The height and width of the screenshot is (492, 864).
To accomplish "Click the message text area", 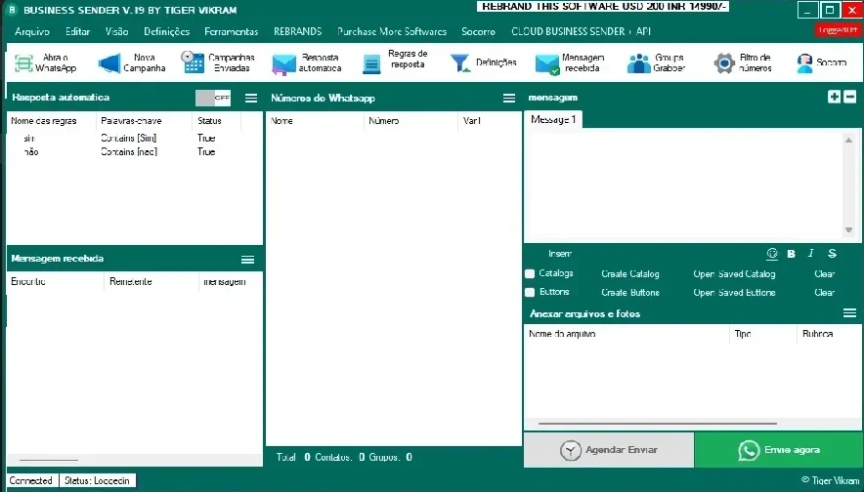I will [x=688, y=184].
